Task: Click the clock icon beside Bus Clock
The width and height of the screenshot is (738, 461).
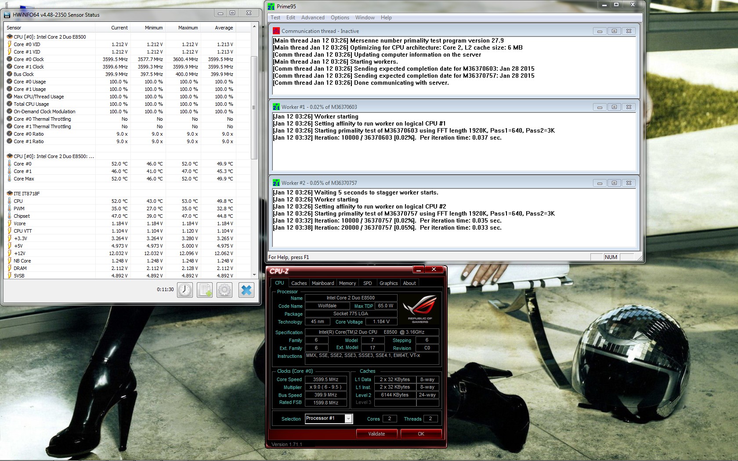Action: coord(9,74)
